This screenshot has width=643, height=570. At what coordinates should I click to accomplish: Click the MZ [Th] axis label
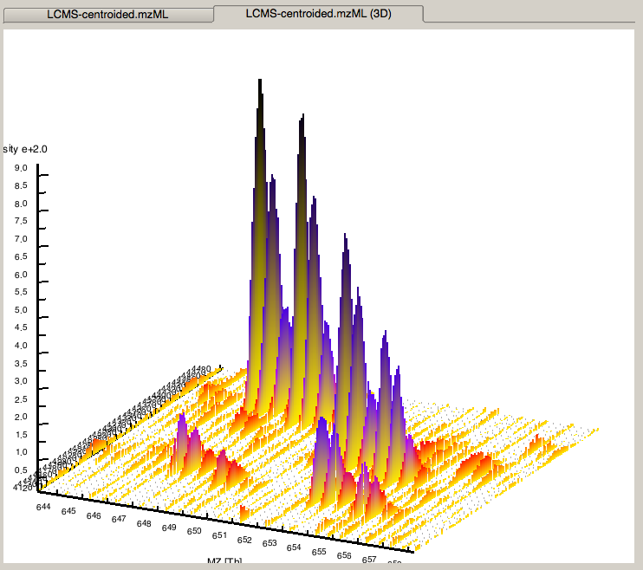click(224, 560)
